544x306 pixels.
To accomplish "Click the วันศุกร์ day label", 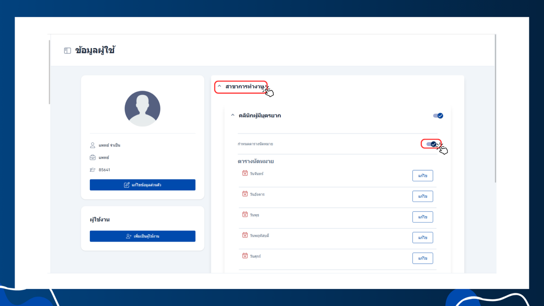I will (x=255, y=256).
